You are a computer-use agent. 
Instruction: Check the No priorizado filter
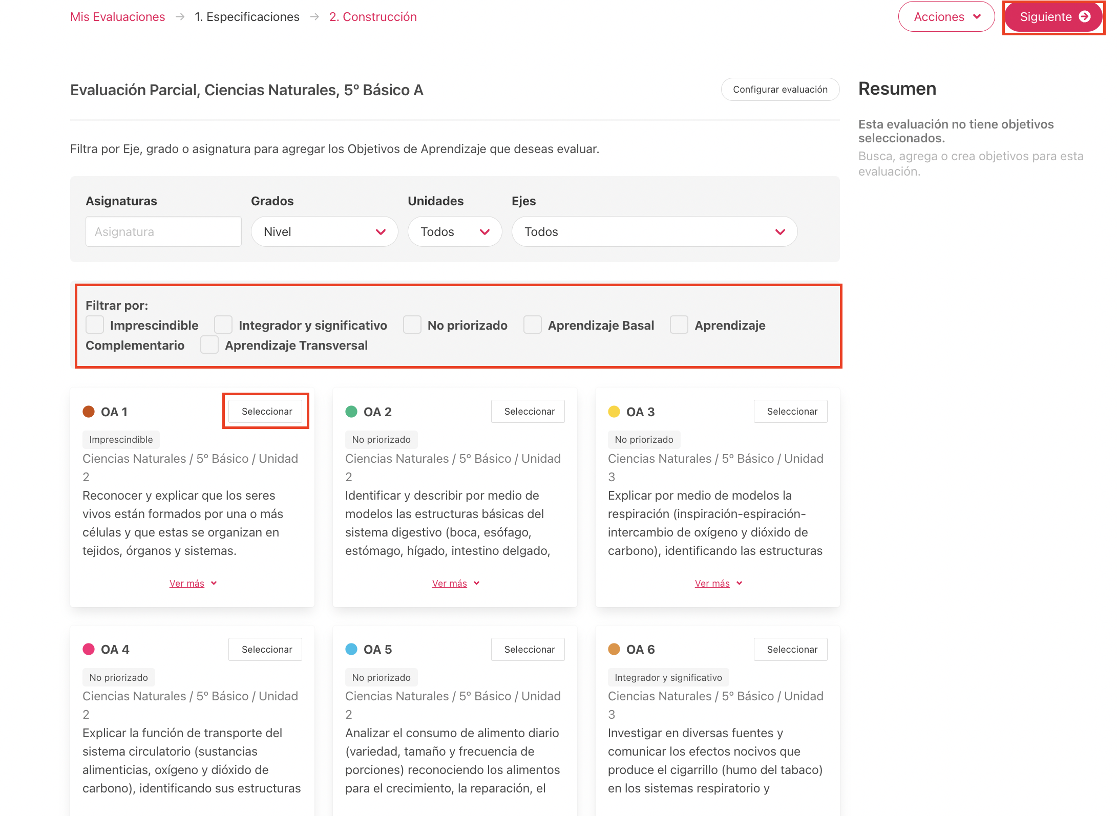click(x=412, y=325)
